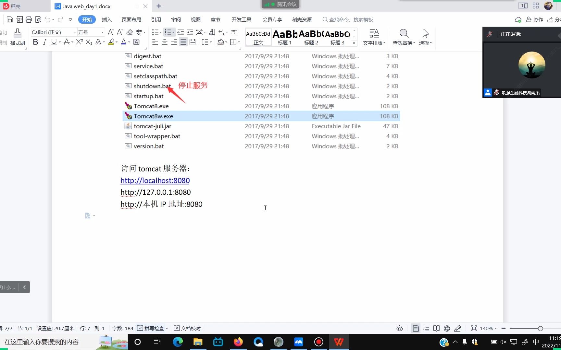Click the bulleted list icon
This screenshot has height=350, width=561.
pos(156,32)
